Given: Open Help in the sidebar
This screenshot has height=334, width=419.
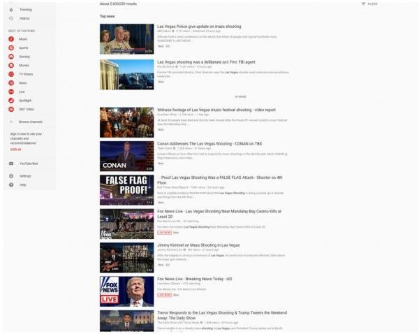Looking at the screenshot, I should [x=23, y=184].
